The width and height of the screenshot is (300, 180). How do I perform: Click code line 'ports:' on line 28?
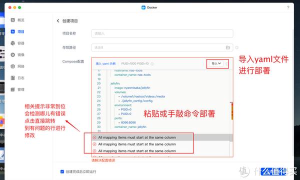tap(118, 118)
